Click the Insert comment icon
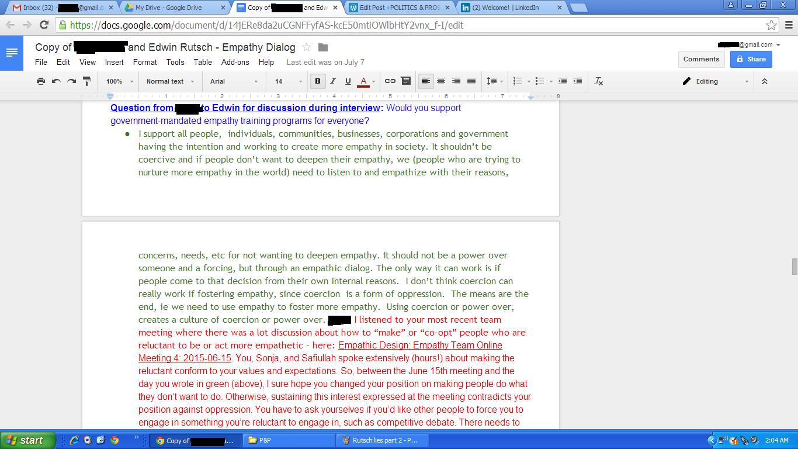The width and height of the screenshot is (798, 449). 406,81
